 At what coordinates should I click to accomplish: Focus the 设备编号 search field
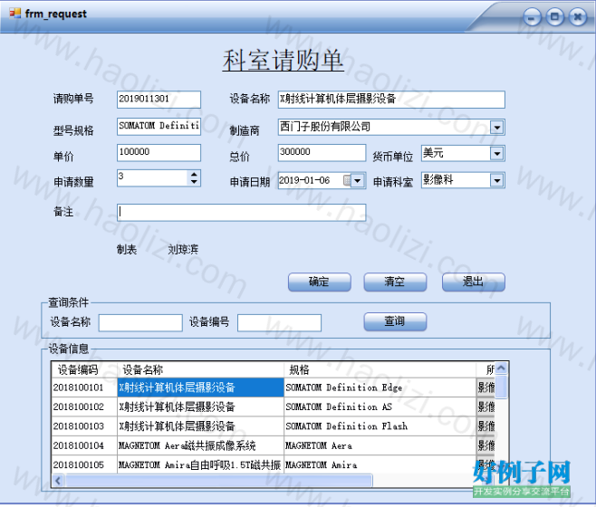click(x=279, y=322)
